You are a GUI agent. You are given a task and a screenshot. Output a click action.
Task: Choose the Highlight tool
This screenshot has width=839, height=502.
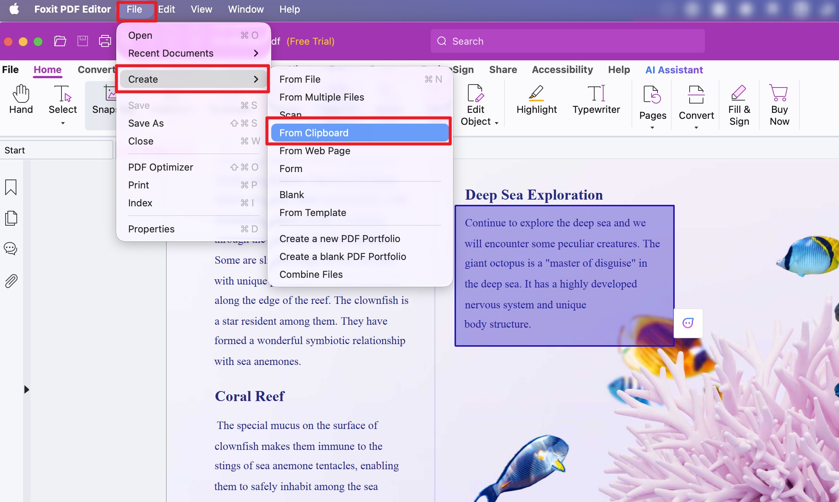[x=536, y=99]
